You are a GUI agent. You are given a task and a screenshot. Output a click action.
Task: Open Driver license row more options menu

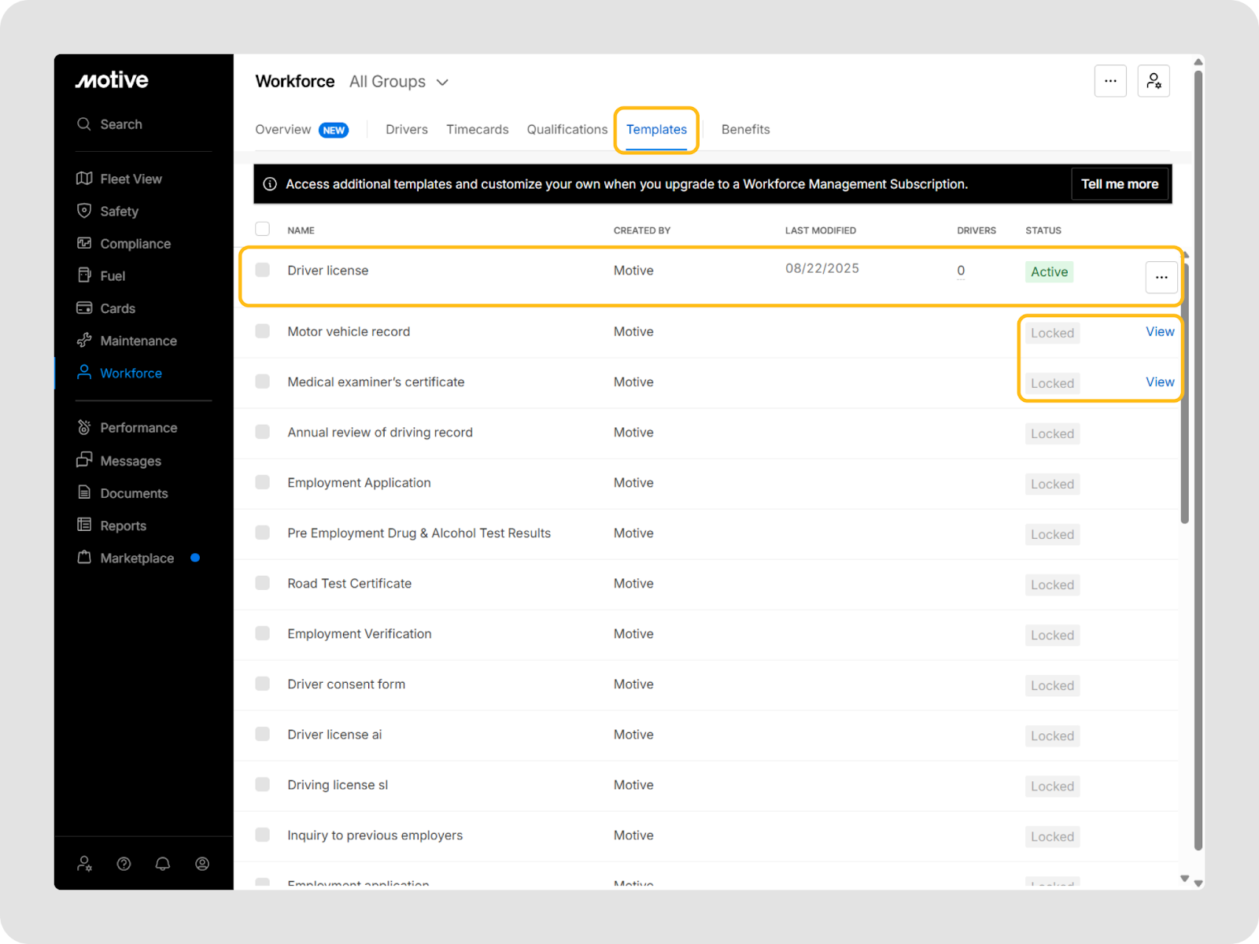[1161, 277]
